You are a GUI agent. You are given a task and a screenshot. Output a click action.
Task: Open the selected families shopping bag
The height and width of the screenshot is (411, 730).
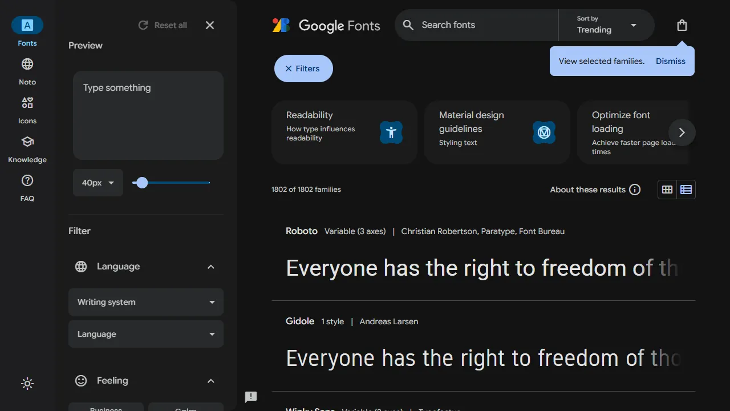(682, 25)
